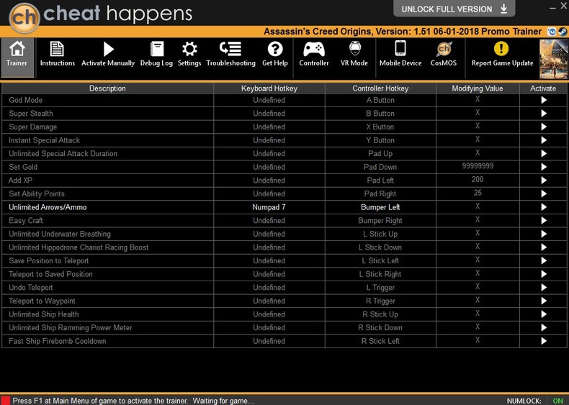Open the Instructions page
Screen dimensions: 569x405
[57, 55]
